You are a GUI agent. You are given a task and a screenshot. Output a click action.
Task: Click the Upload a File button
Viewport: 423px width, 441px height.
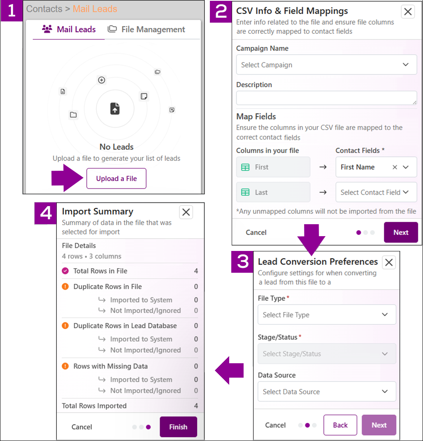[x=116, y=179]
